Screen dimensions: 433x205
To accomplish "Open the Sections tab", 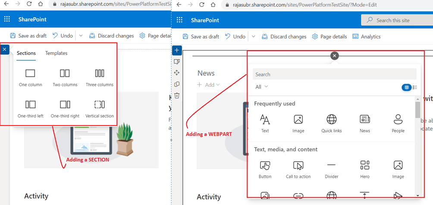I will (x=26, y=53).
